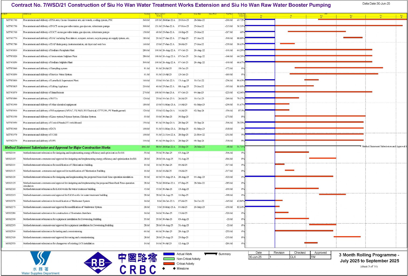
Task: Click the total float value -200.0d
Action: click(x=228, y=20)
